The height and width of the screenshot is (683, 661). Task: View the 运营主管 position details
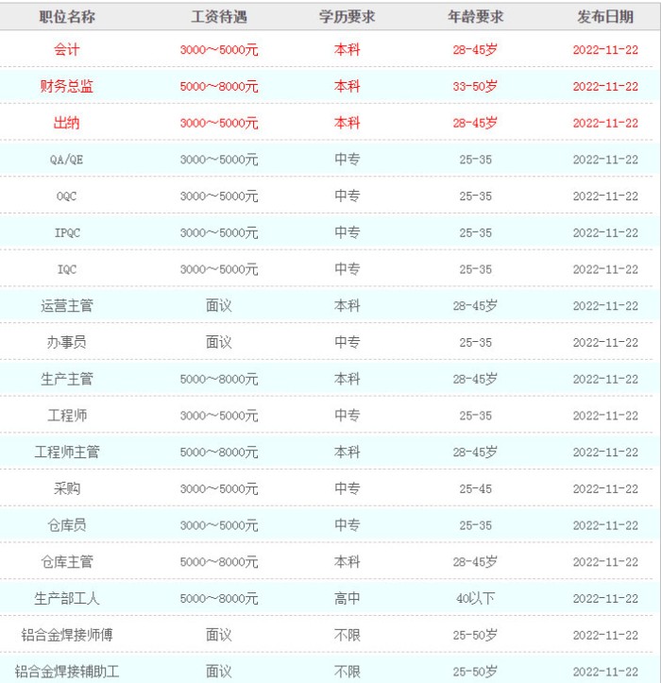click(67, 306)
